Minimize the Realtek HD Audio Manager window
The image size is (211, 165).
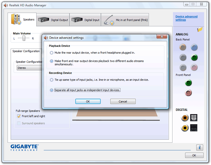point(187,4)
